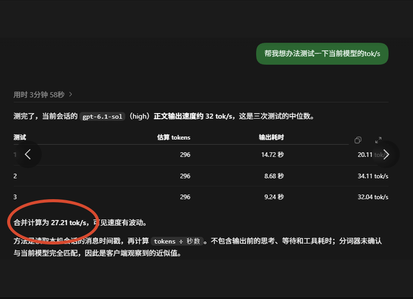Screen dimensions: 413x299
Task: Click the gpt-6.1-sol model code label
Action: tap(102, 117)
